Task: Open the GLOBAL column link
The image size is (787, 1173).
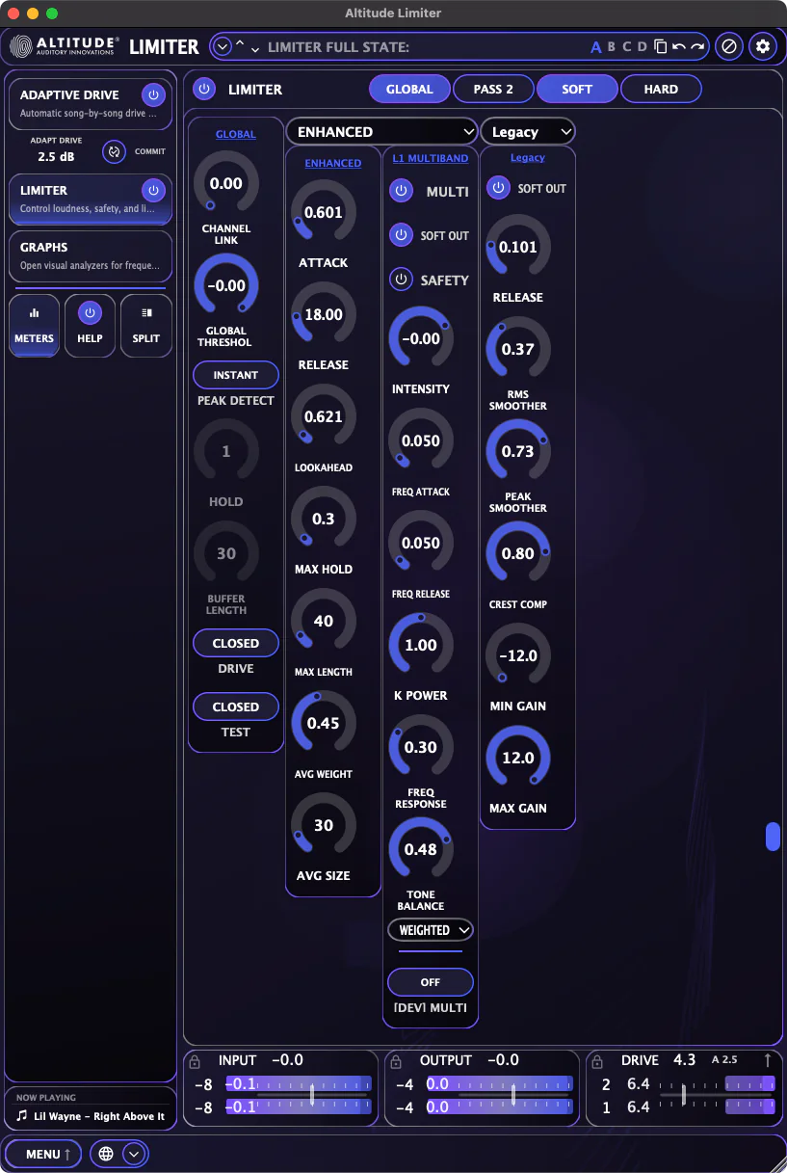Action: (x=236, y=134)
